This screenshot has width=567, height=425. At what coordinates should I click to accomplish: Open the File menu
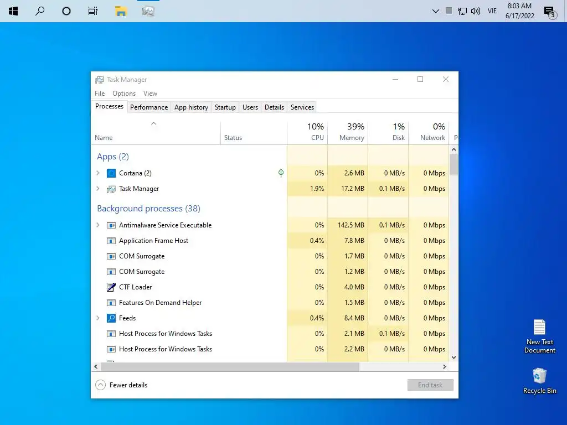[x=100, y=93]
